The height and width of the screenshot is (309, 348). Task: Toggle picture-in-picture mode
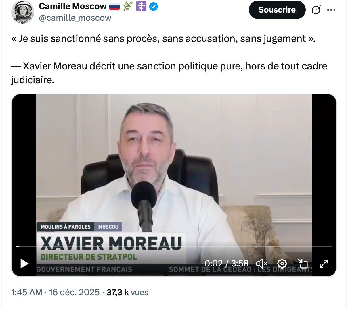click(x=303, y=263)
